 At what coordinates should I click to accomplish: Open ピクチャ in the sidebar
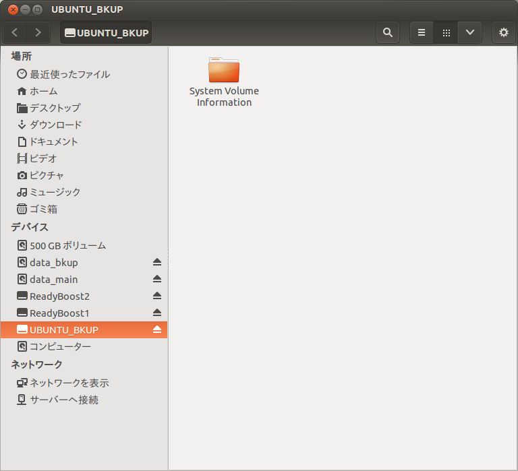coord(84,175)
